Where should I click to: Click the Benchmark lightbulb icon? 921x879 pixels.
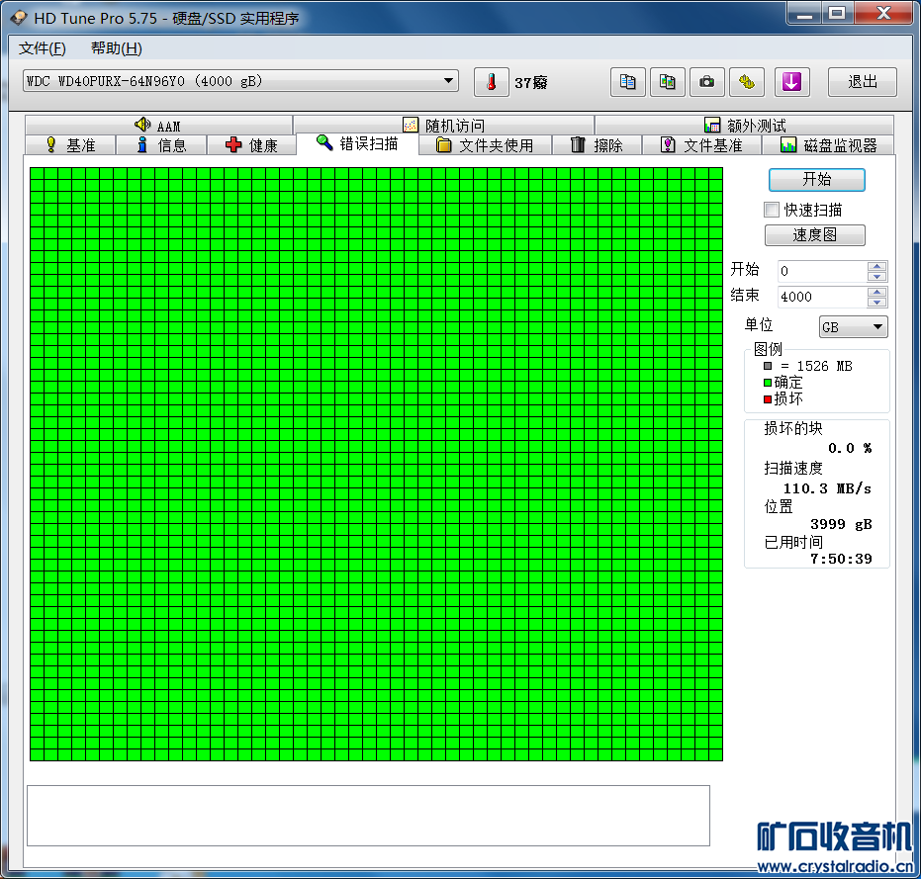[x=50, y=144]
